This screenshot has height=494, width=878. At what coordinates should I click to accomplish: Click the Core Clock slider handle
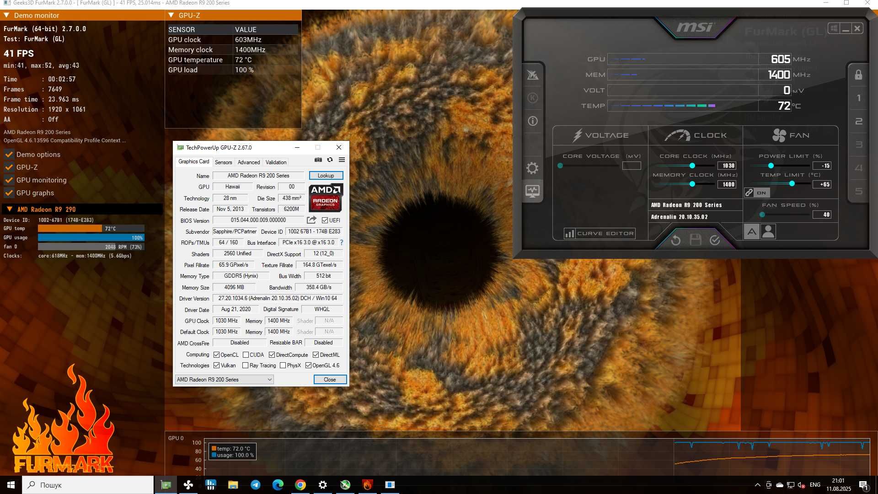692,166
